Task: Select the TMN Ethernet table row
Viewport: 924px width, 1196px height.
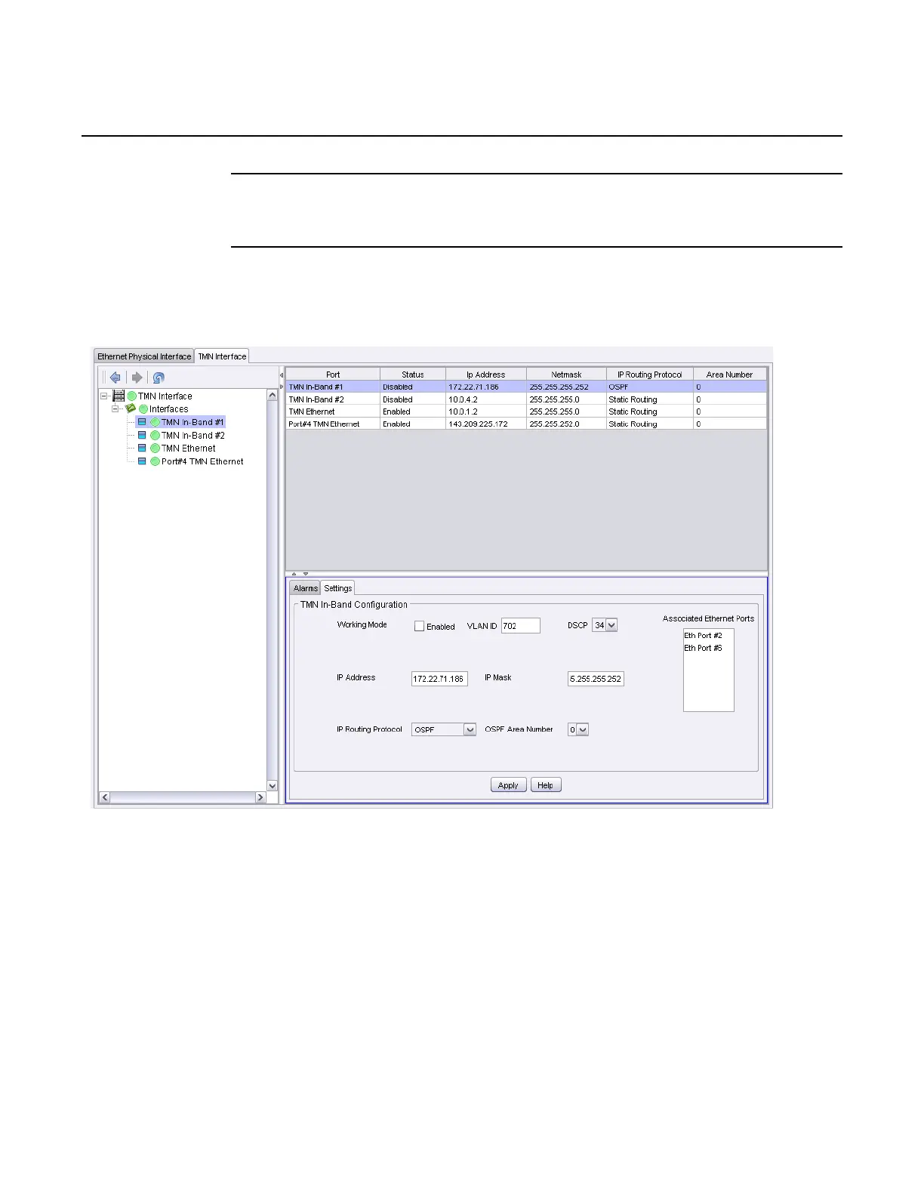Action: click(526, 412)
